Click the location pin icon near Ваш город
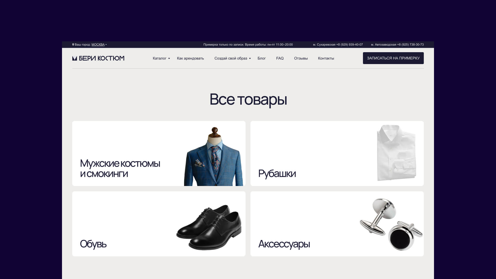The width and height of the screenshot is (496, 279). (73, 45)
